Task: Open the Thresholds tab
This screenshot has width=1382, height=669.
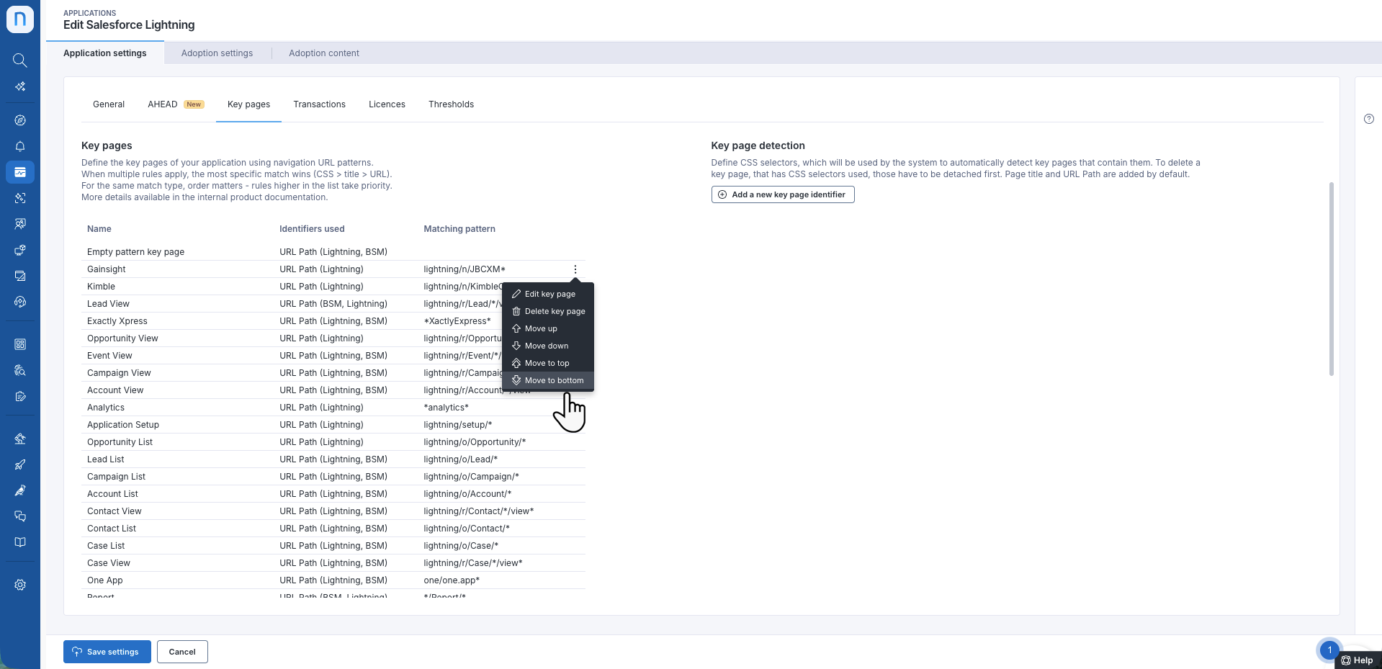Action: (x=451, y=104)
